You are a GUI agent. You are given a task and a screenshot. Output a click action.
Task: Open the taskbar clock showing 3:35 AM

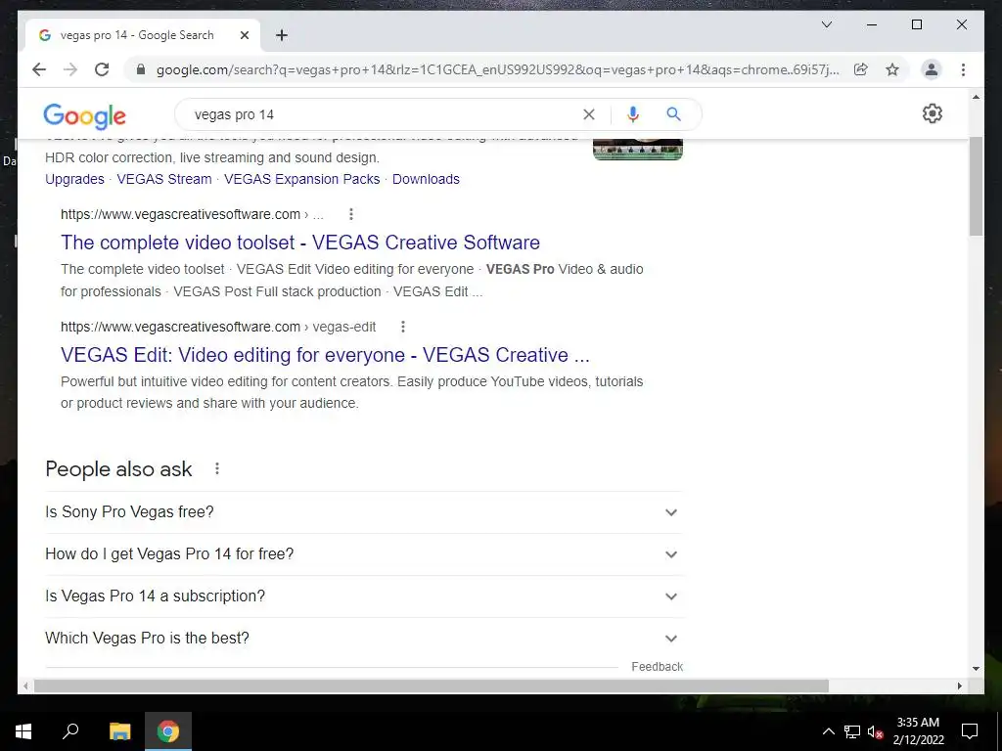pos(918,731)
